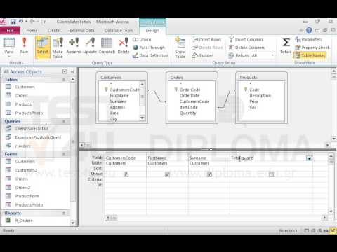Open the expression Builder

pos(203,55)
